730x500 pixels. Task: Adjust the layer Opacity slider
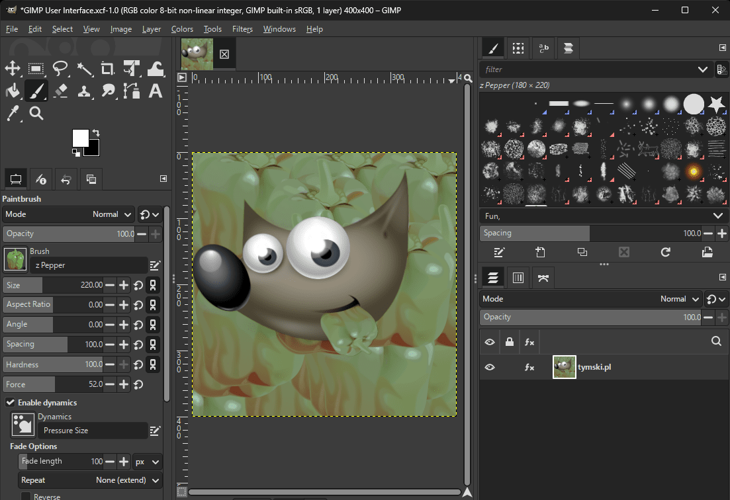590,317
